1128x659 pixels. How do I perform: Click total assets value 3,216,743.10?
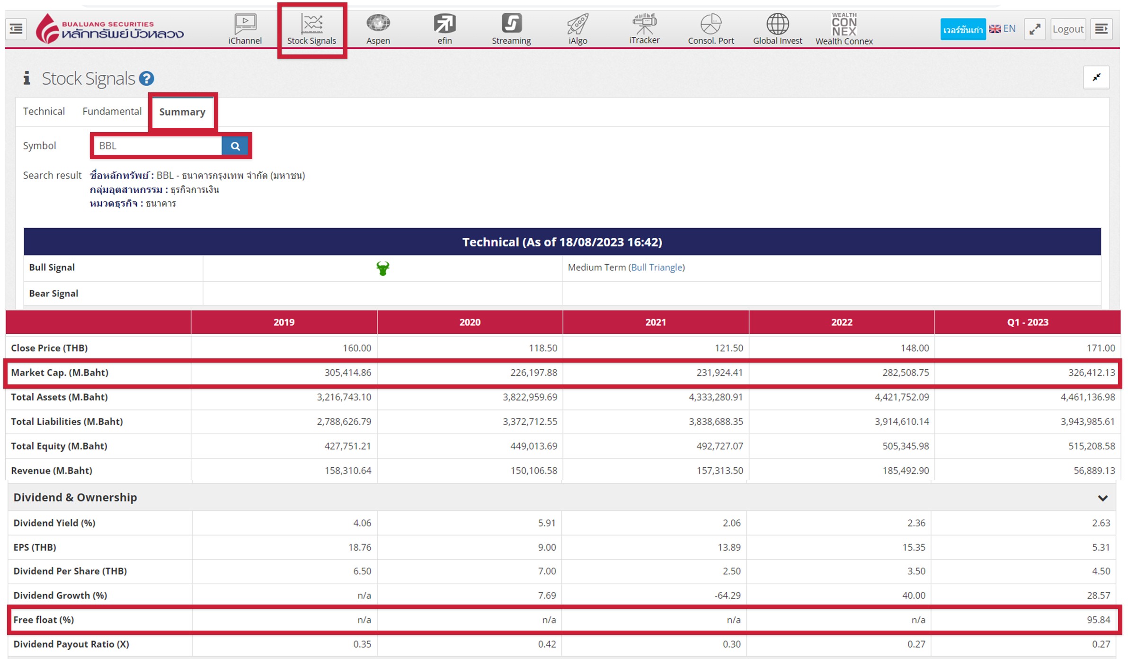(344, 397)
